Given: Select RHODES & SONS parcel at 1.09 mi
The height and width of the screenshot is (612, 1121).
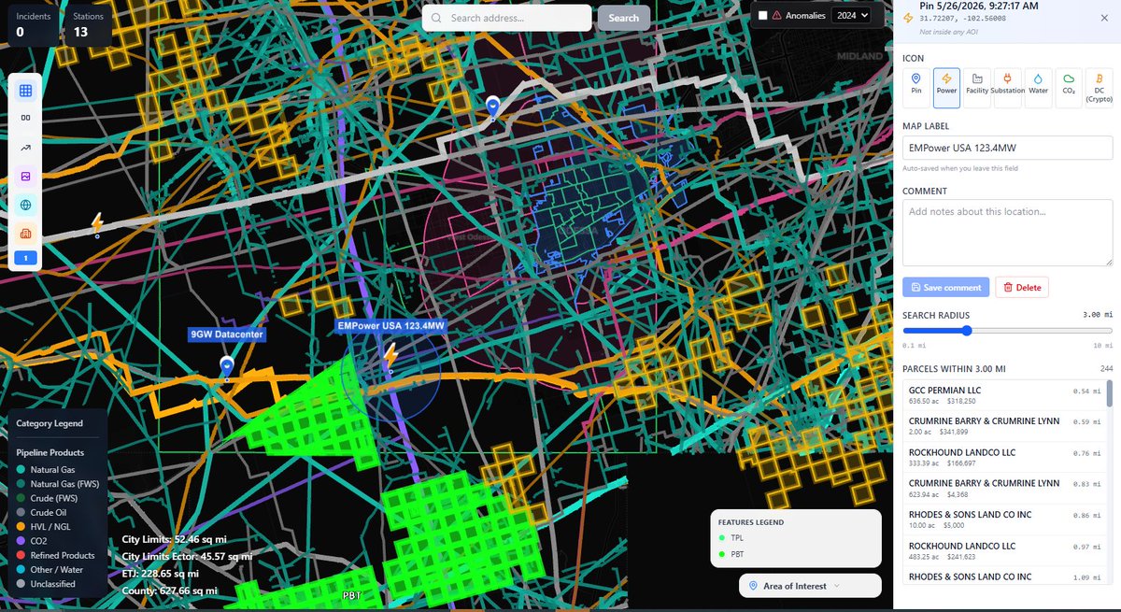Looking at the screenshot, I should click(1004, 576).
